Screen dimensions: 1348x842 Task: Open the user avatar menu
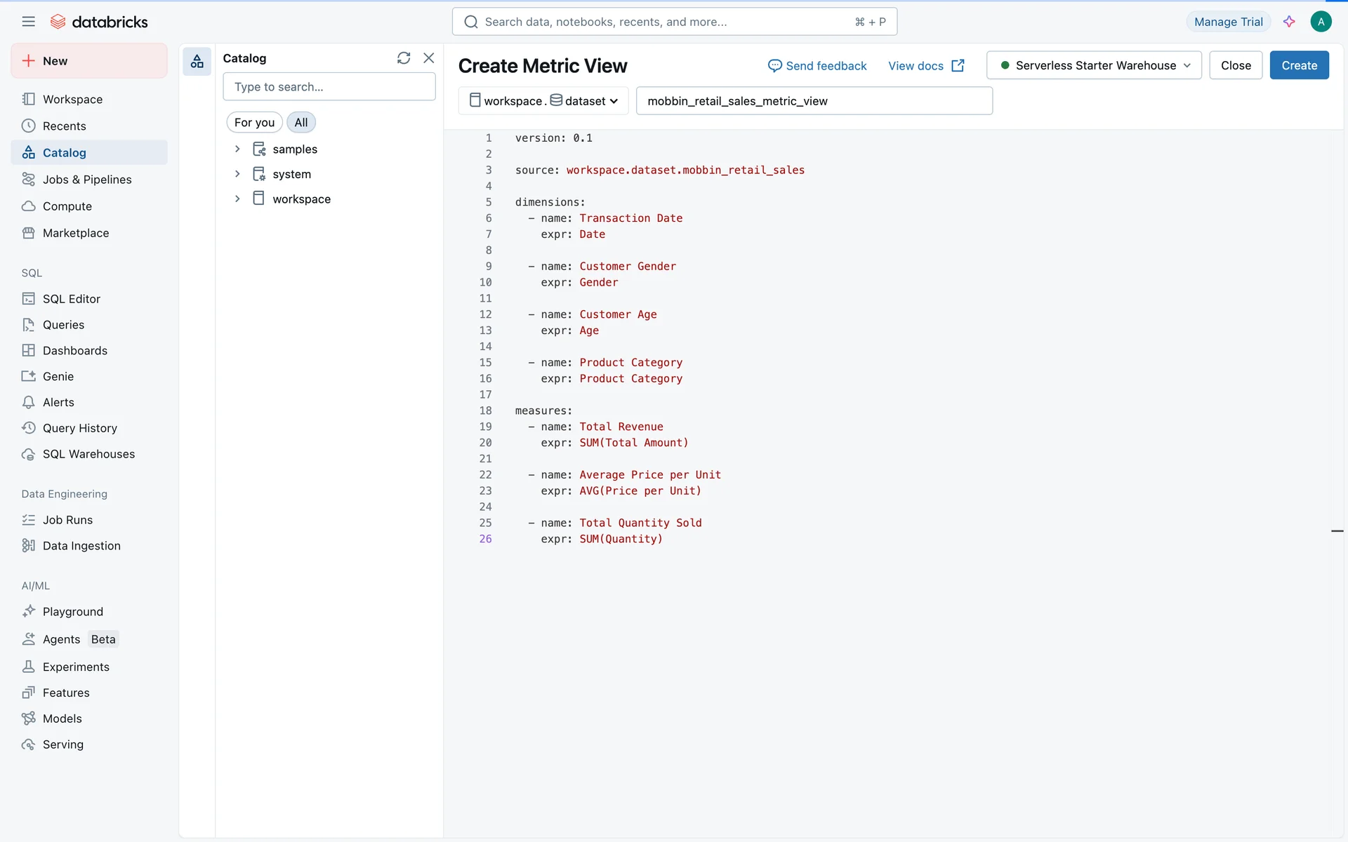coord(1321,22)
